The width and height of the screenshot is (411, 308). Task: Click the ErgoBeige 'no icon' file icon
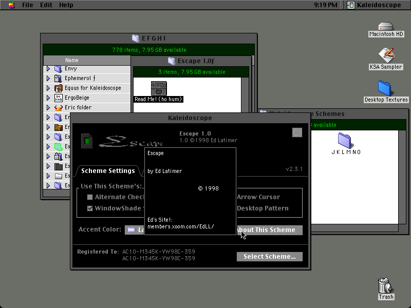[x=58, y=98]
